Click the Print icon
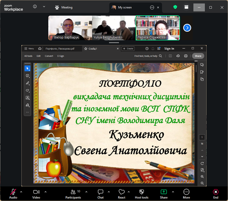This screenshot has width=228, height=201. (x=186, y=56)
